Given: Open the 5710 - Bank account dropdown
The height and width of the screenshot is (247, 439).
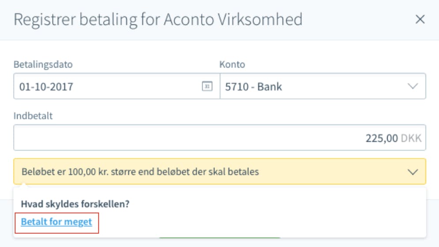Looking at the screenshot, I should pos(323,86).
